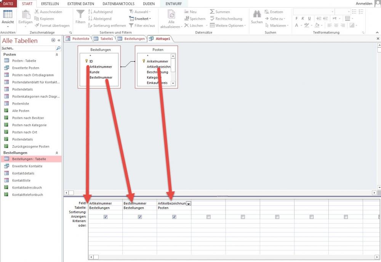The height and width of the screenshot is (262, 381).
Task: Open the Bestellungen document tab
Action: click(131, 39)
